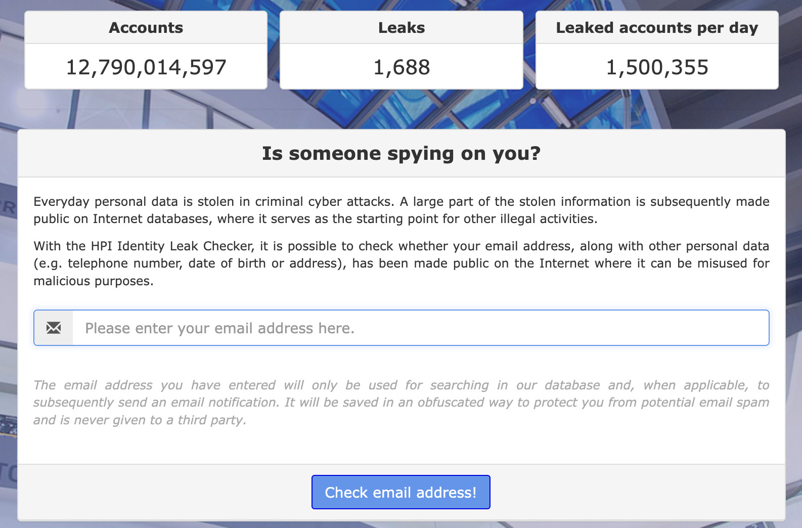Select the Leaks statistic header
The height and width of the screenshot is (528, 802).
coord(402,27)
